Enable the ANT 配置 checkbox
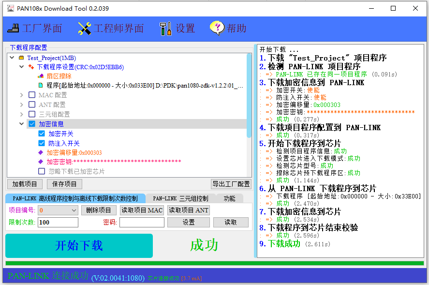Viewport: 429px width, 285px height. 32,105
